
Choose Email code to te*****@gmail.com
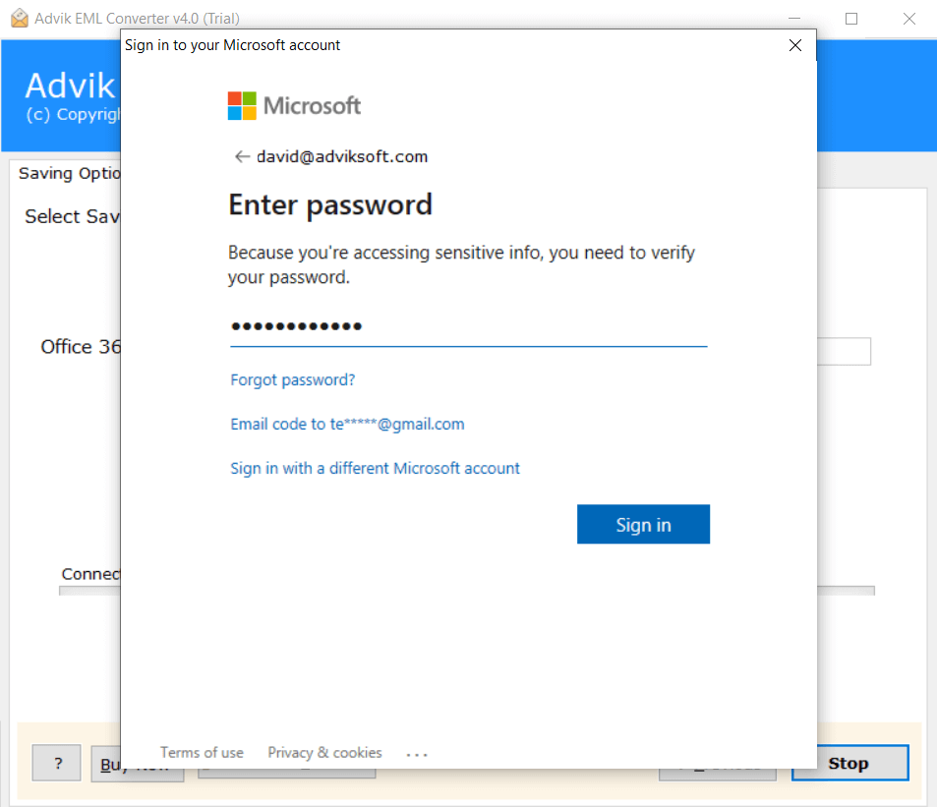pos(347,424)
